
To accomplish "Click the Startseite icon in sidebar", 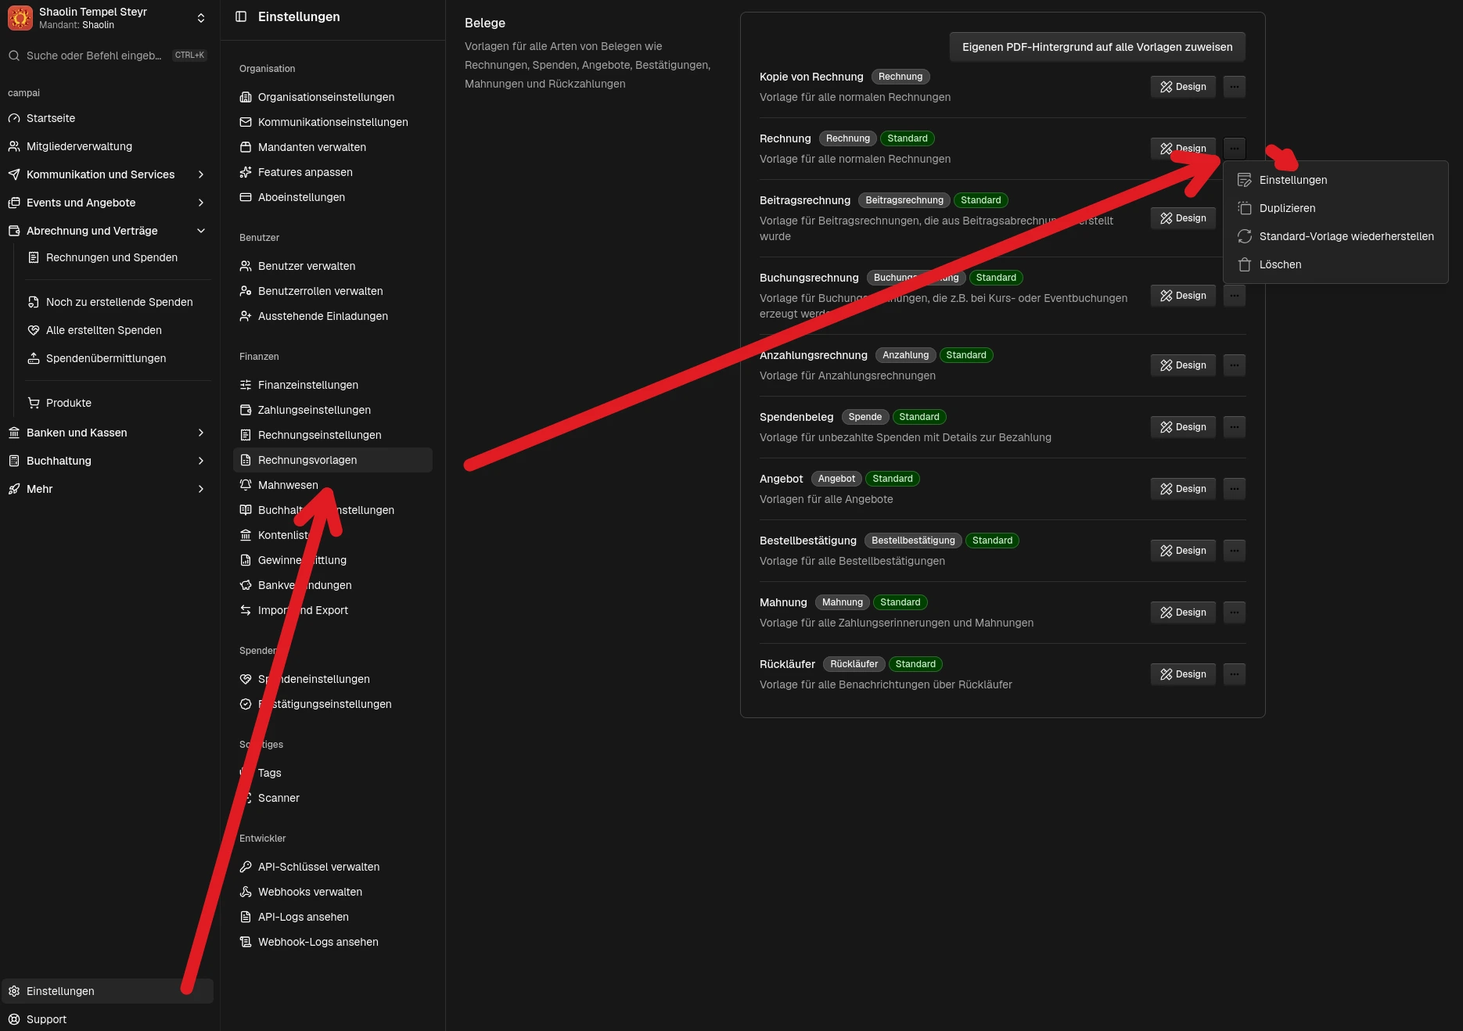I will coord(14,118).
